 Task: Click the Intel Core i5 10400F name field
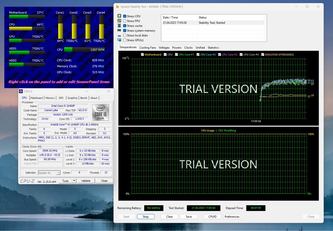(x=63, y=106)
